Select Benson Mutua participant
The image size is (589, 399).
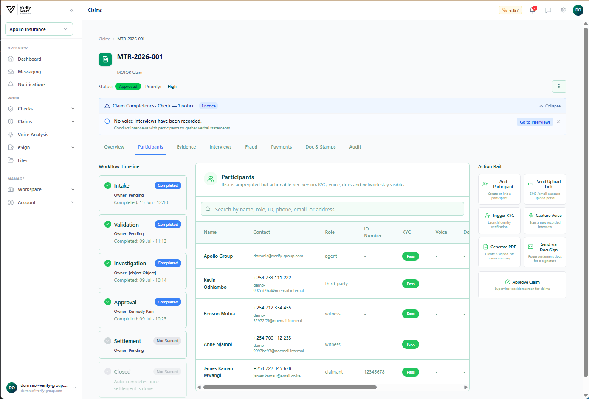point(332,314)
